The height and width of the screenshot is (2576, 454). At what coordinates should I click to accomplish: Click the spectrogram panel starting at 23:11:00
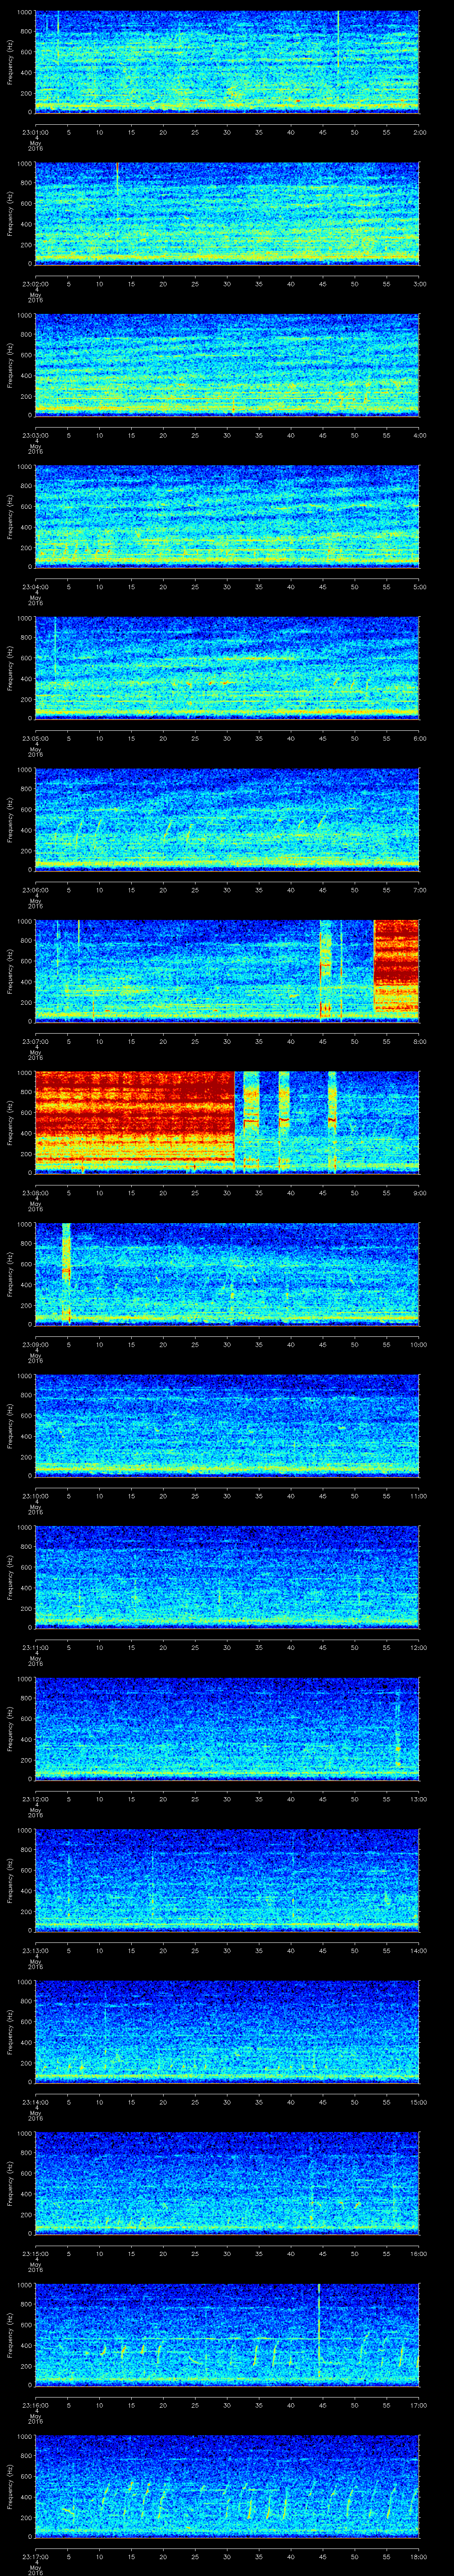(227, 1577)
